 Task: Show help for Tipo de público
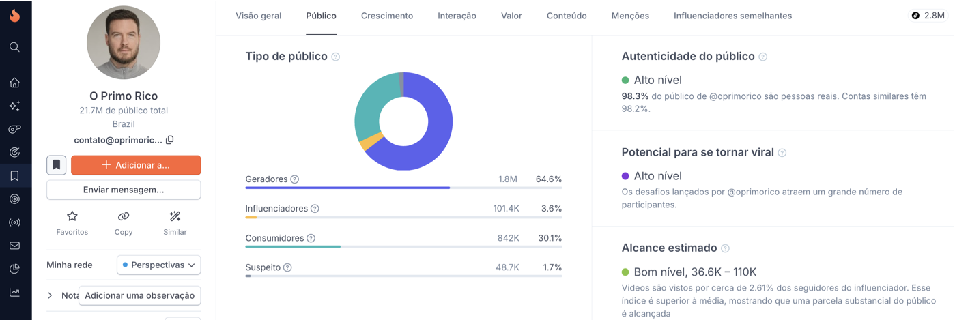(x=336, y=57)
